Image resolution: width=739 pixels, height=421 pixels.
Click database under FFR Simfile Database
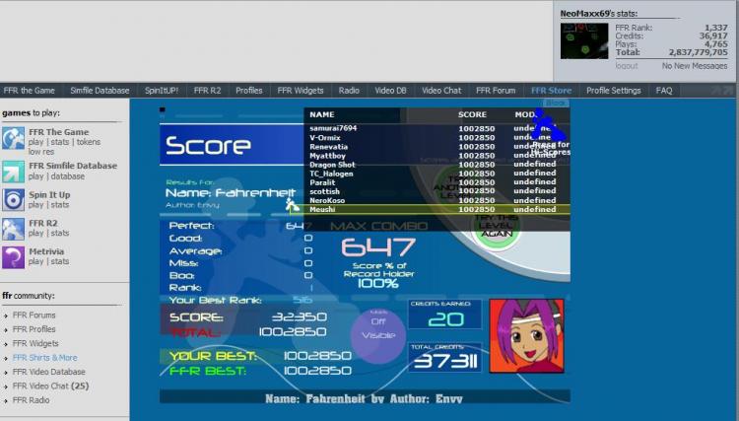tap(68, 176)
